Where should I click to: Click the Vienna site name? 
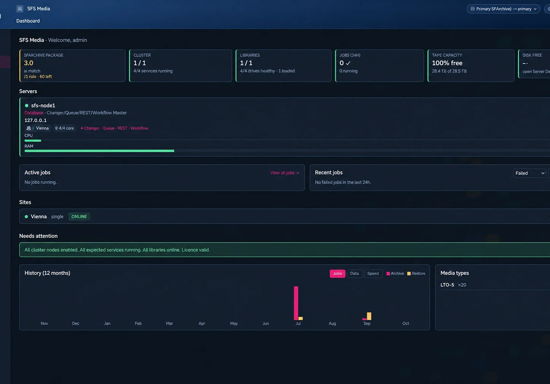[39, 216]
